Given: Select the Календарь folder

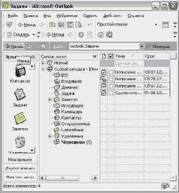Looking at the screenshot, I should click(68, 112).
